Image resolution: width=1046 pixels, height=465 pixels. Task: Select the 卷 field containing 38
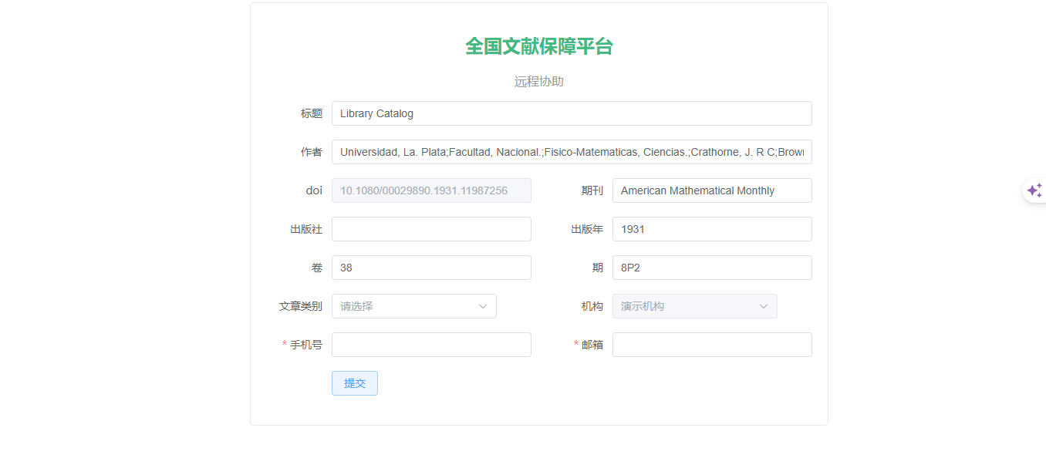click(x=431, y=268)
